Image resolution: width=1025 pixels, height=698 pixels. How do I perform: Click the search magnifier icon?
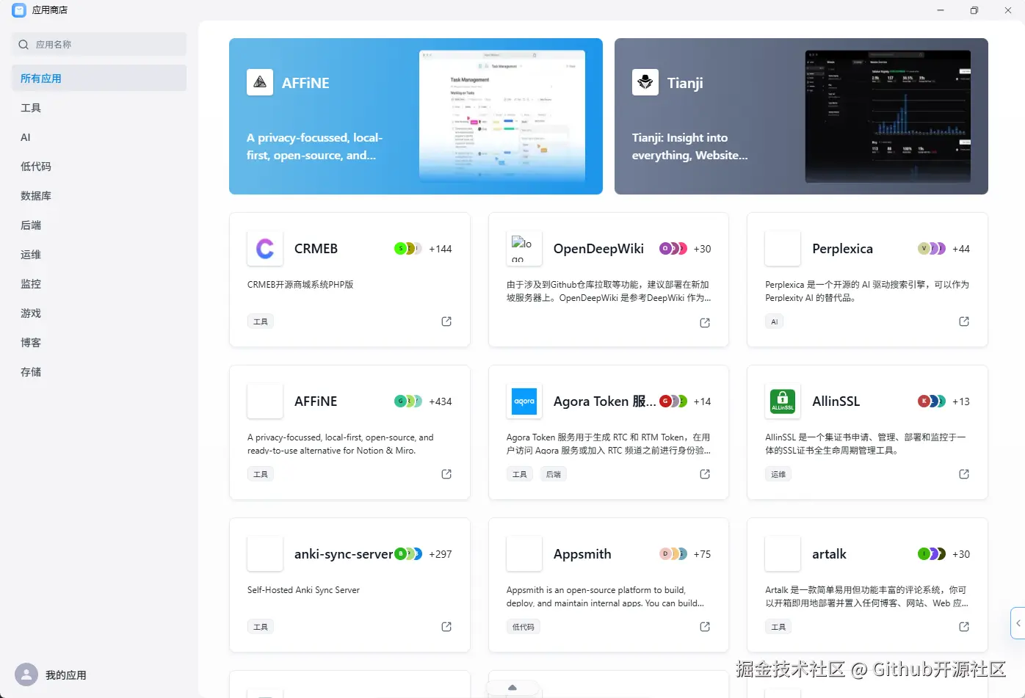tap(23, 45)
